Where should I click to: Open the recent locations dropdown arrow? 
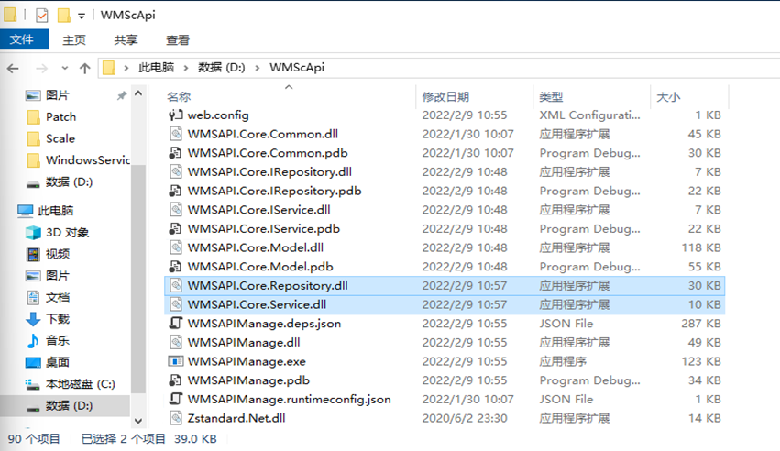click(x=65, y=68)
